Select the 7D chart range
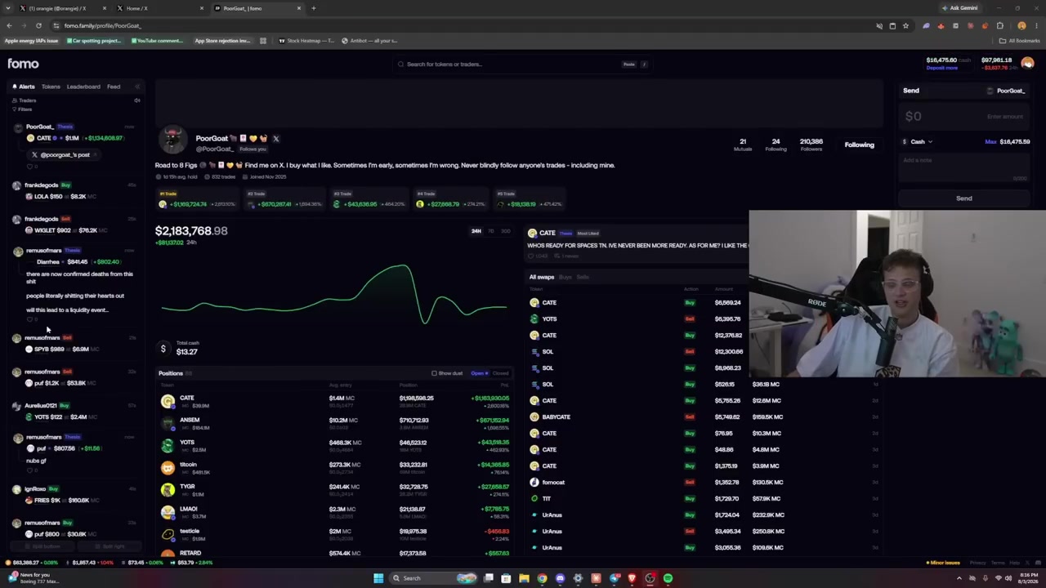Image resolution: width=1046 pixels, height=588 pixels. tap(490, 231)
